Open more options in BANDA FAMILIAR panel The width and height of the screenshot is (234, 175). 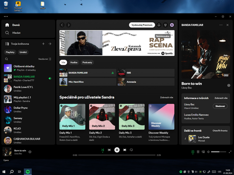(221, 25)
